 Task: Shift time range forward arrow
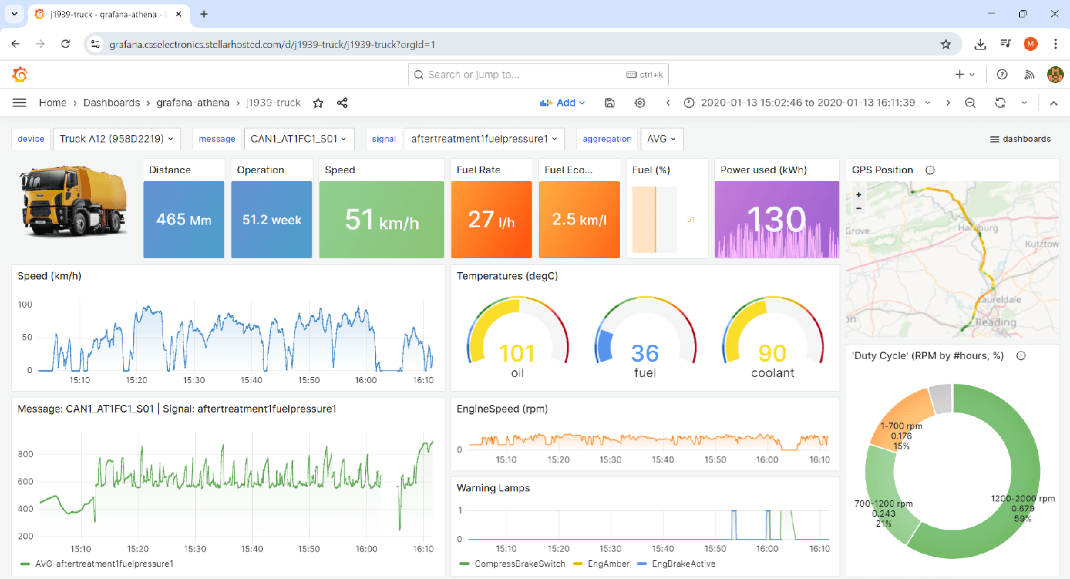pos(948,103)
